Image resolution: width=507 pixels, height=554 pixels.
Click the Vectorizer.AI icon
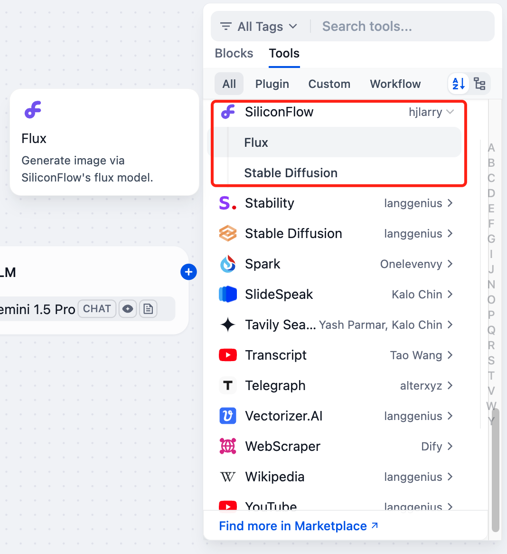point(228,416)
